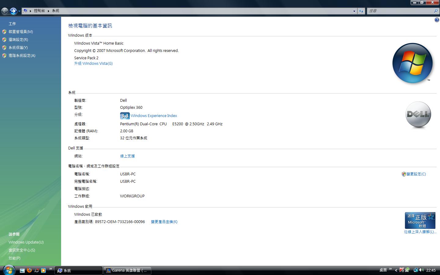The width and height of the screenshot is (440, 275).
Task: Open 效能(P) from 請參閱
Action: [x=14, y=258]
